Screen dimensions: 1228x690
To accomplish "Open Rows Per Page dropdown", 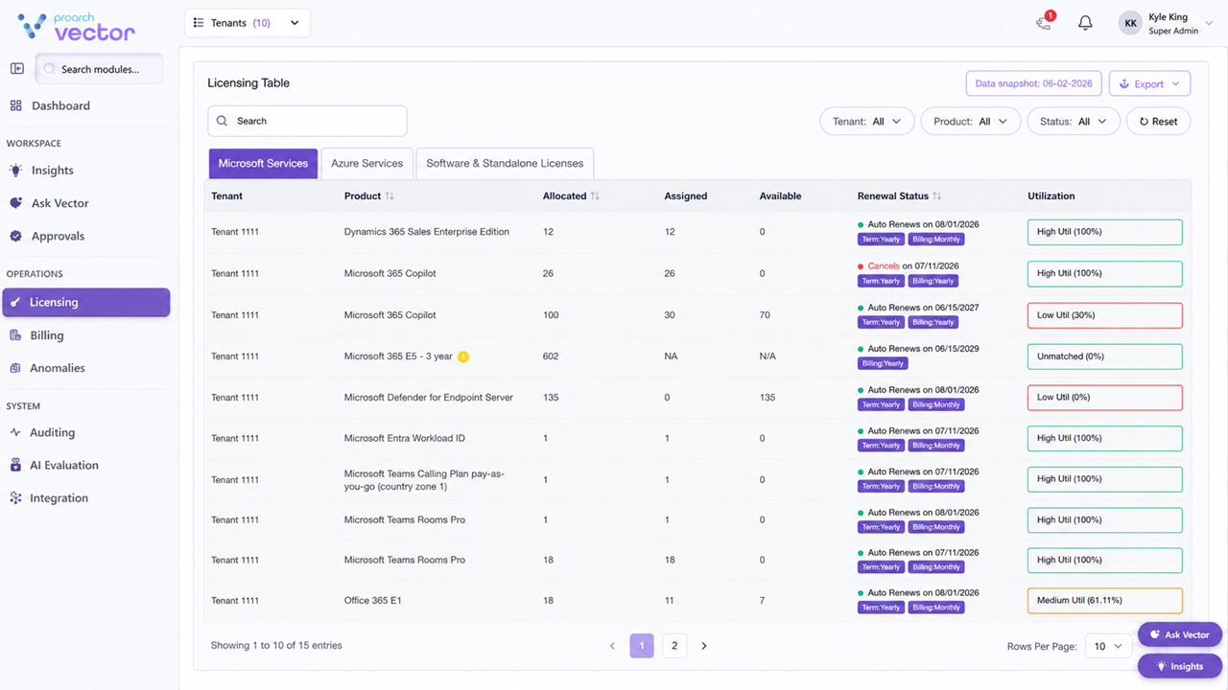I will click(x=1108, y=646).
